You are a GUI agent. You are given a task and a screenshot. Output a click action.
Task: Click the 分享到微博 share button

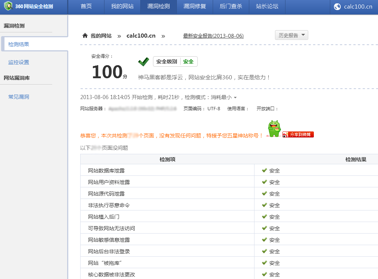coord(298,134)
